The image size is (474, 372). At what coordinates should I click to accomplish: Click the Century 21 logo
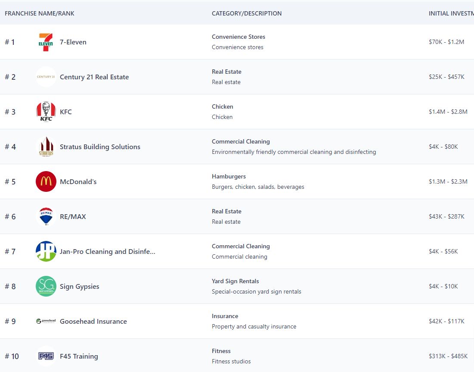pos(46,77)
